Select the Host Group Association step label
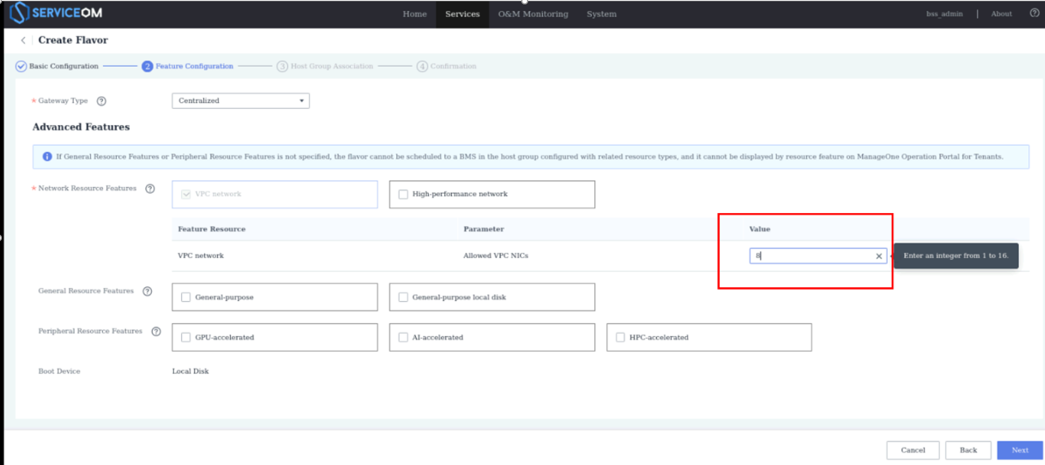The image size is (1045, 465). (332, 66)
